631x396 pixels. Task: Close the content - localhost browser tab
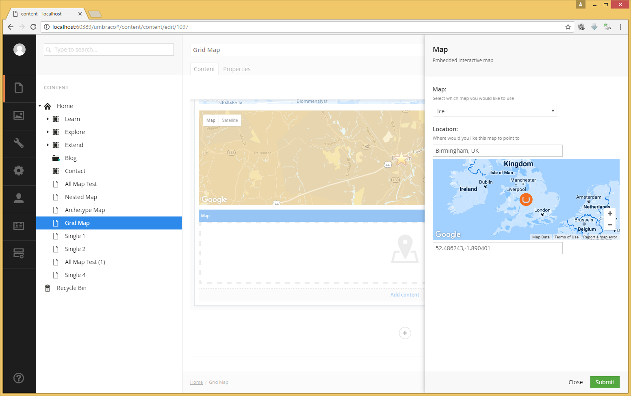80,14
